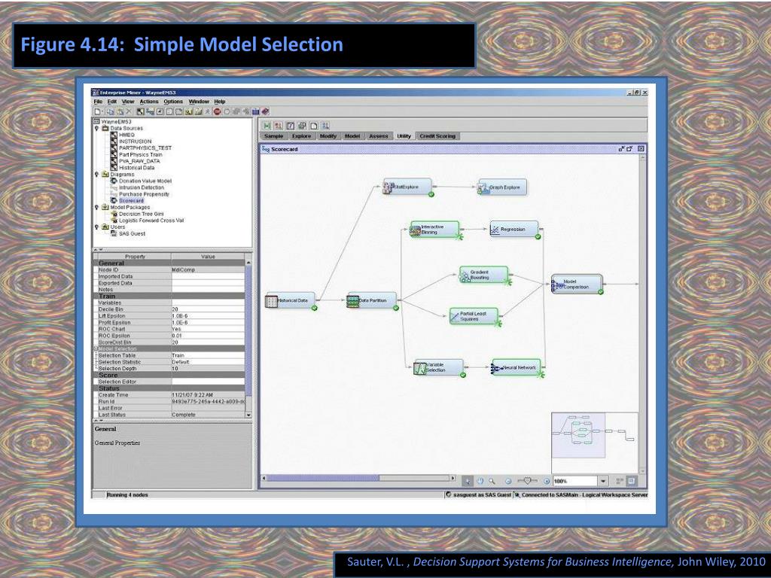Screen dimensions: 771x578
Task: Click the red Stop run toolbar icon
Action: tap(218, 111)
